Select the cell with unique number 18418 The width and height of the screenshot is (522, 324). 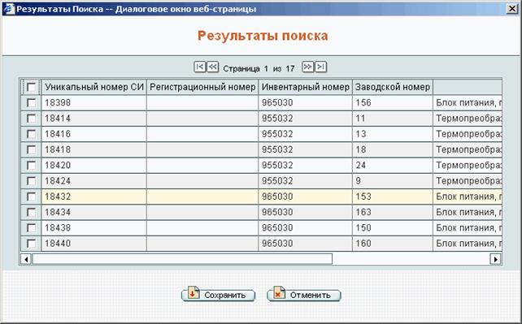pos(94,149)
